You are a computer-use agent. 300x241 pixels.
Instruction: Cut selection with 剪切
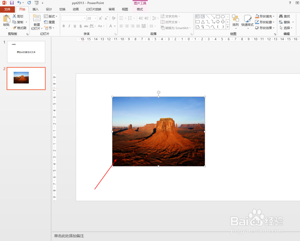pos(18,16)
